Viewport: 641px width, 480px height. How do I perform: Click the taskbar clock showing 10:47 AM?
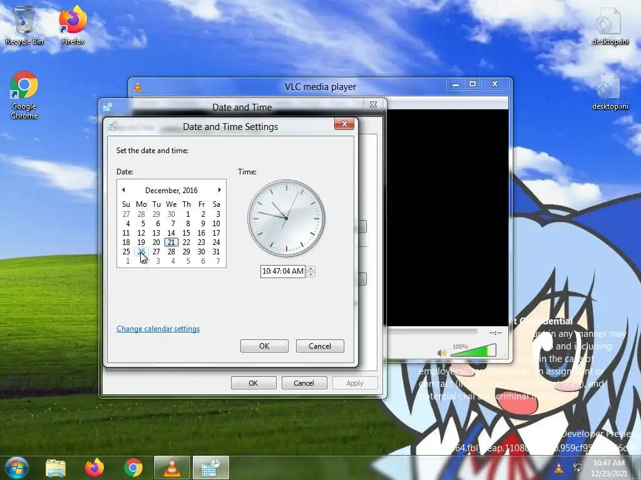pos(609,467)
